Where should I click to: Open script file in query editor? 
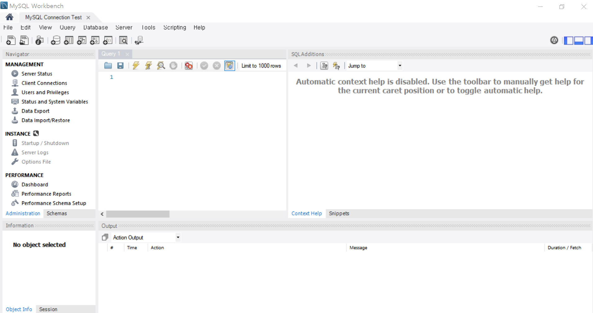(108, 65)
